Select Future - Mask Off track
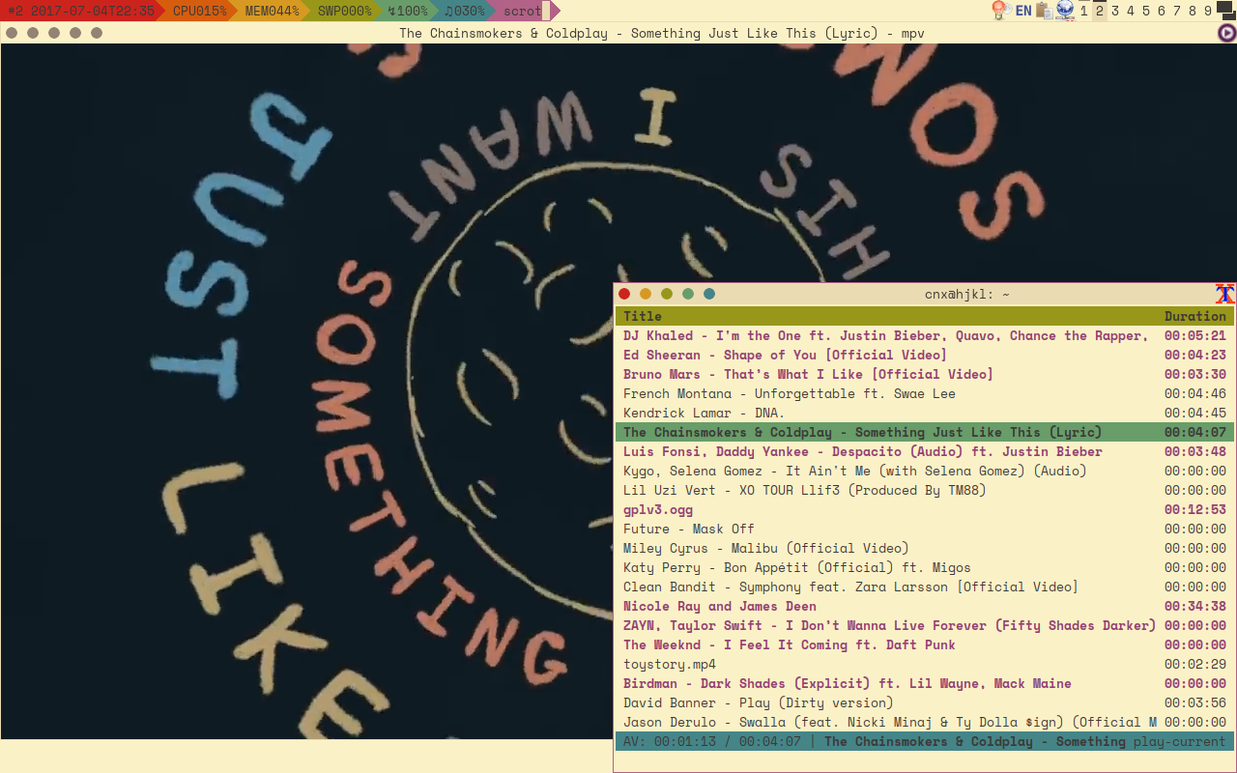Screen dimensions: 1237x773 click(925, 529)
